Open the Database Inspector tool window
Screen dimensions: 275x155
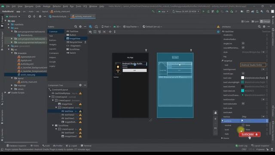[16, 146]
